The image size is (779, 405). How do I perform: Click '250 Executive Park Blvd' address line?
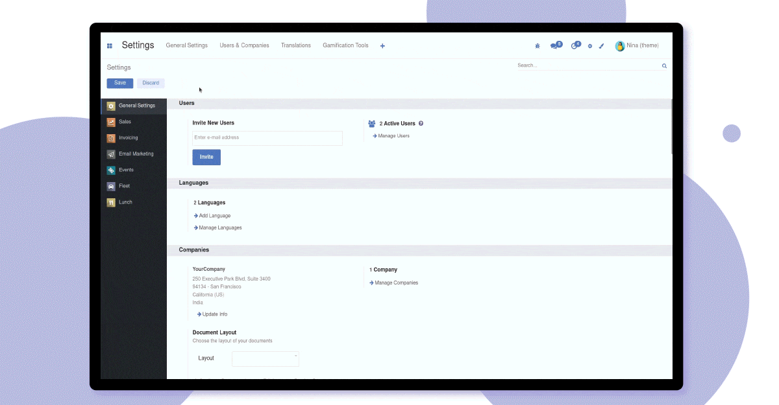point(232,279)
